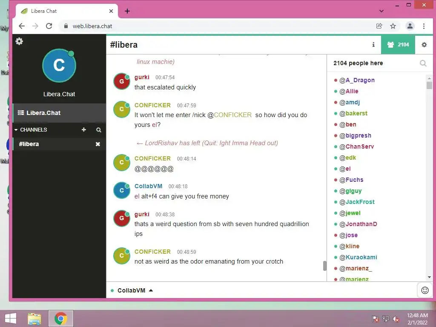
Task: Select the Libera.Chat network entry
Action: click(59, 113)
